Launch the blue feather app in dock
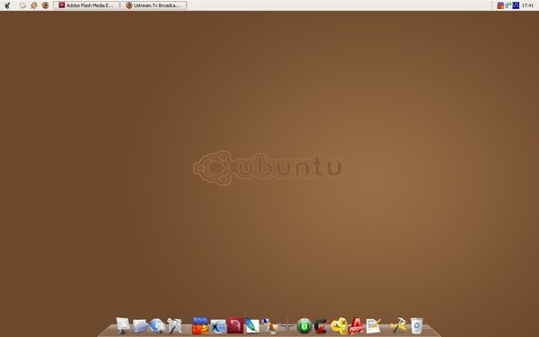 coord(252,325)
